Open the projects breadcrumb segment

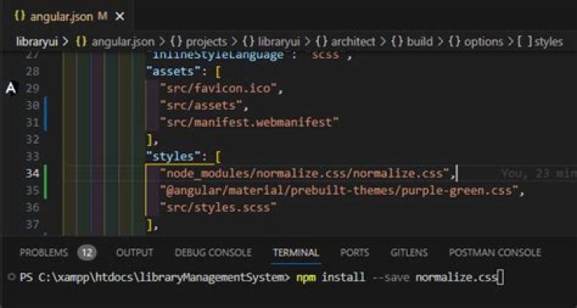[199, 42]
